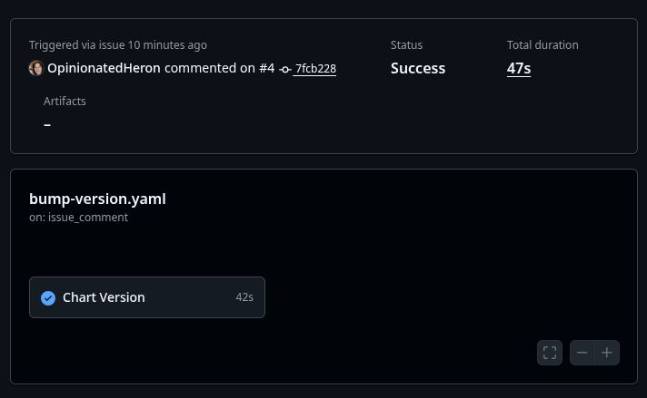Click the Success status text

coord(418,68)
